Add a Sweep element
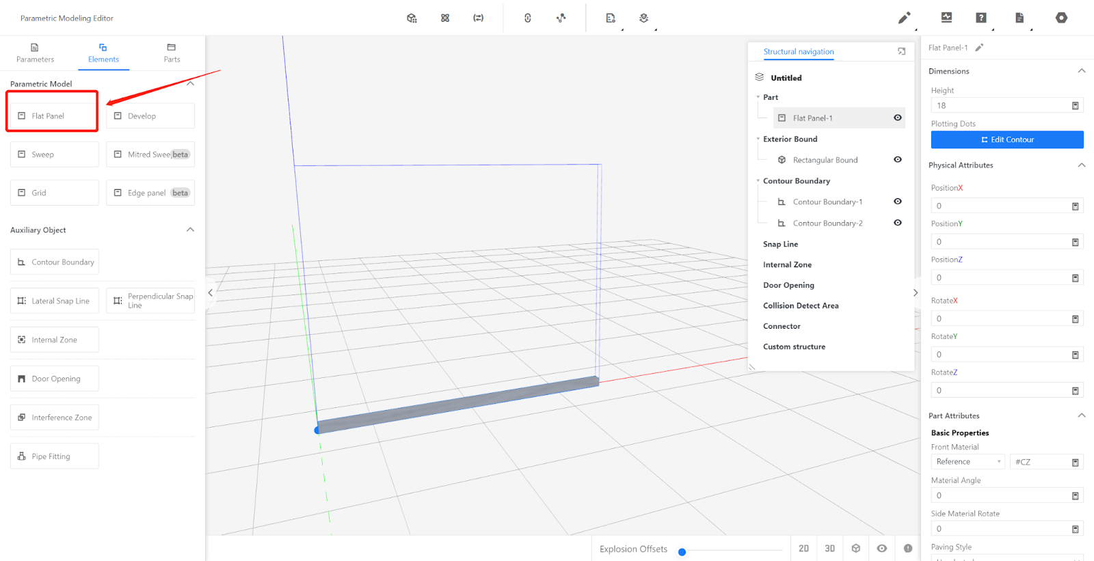The width and height of the screenshot is (1094, 561). pos(54,154)
